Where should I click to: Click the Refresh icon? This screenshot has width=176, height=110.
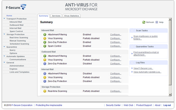(144, 22)
